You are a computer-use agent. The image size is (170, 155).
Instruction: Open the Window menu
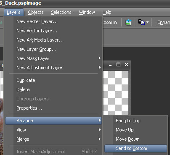coord(87,12)
